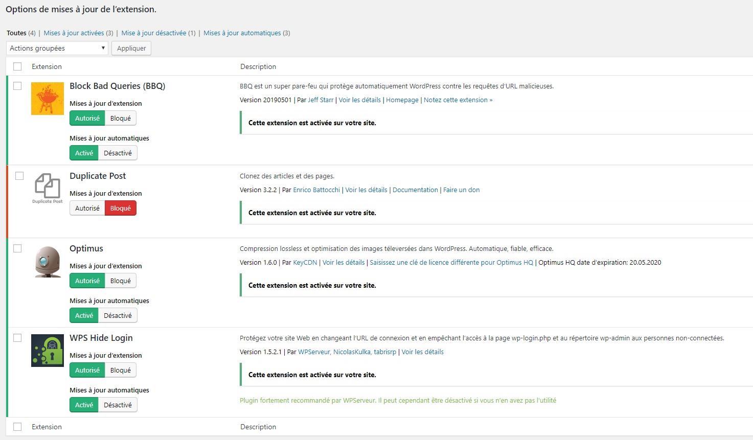
Task: Open Voir les détails for Optimus
Action: [344, 262]
